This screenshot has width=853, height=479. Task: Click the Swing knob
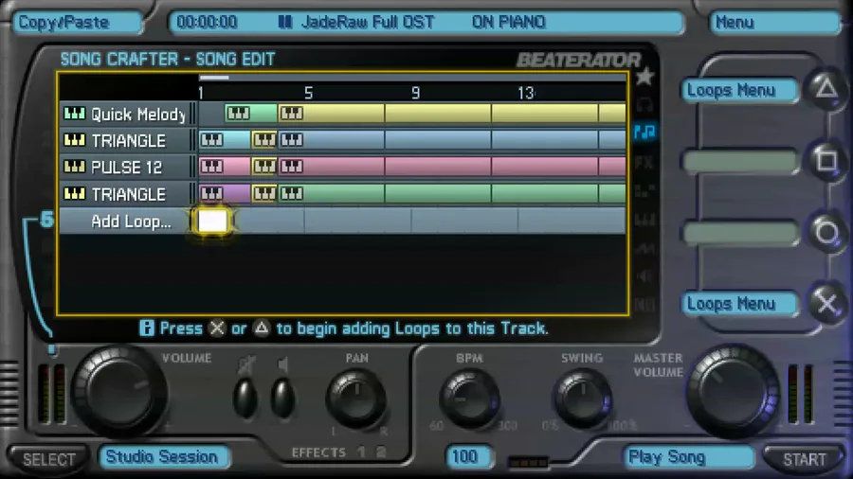click(582, 399)
